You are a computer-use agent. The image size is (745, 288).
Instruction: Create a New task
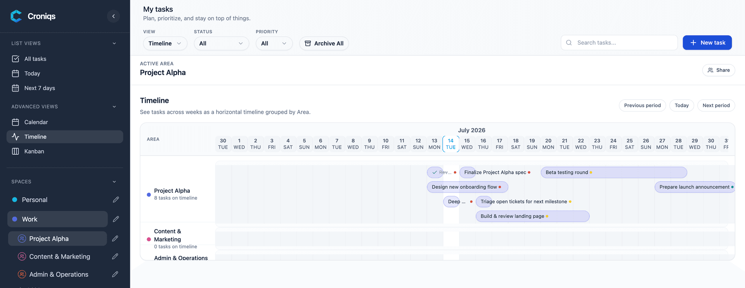(x=707, y=43)
